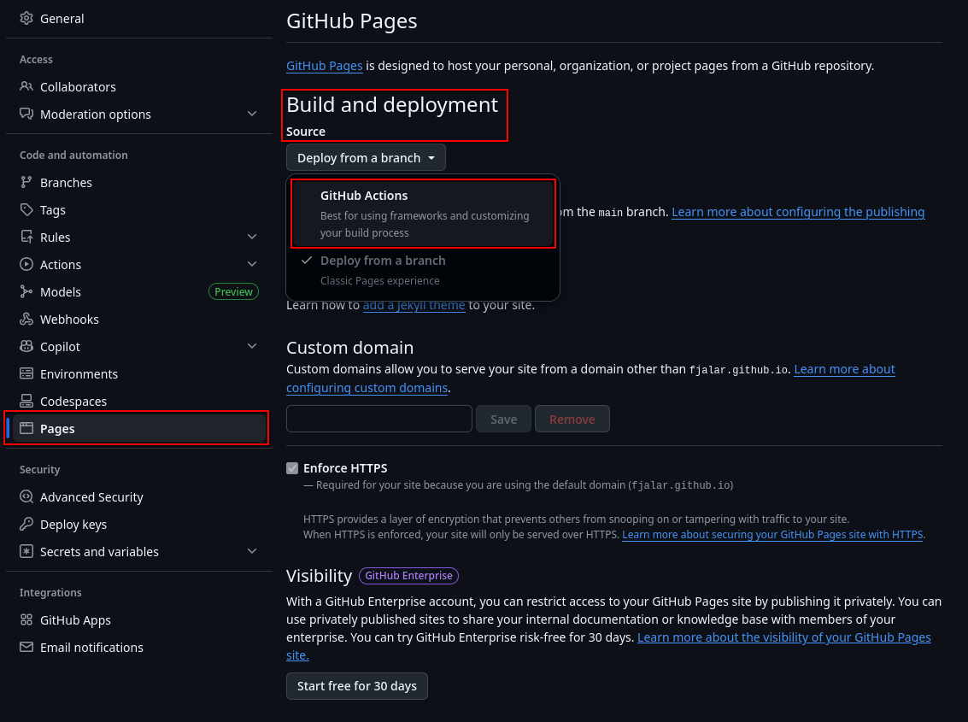Click the Visibility heading
Image resolution: width=968 pixels, height=722 pixels.
pos(320,576)
